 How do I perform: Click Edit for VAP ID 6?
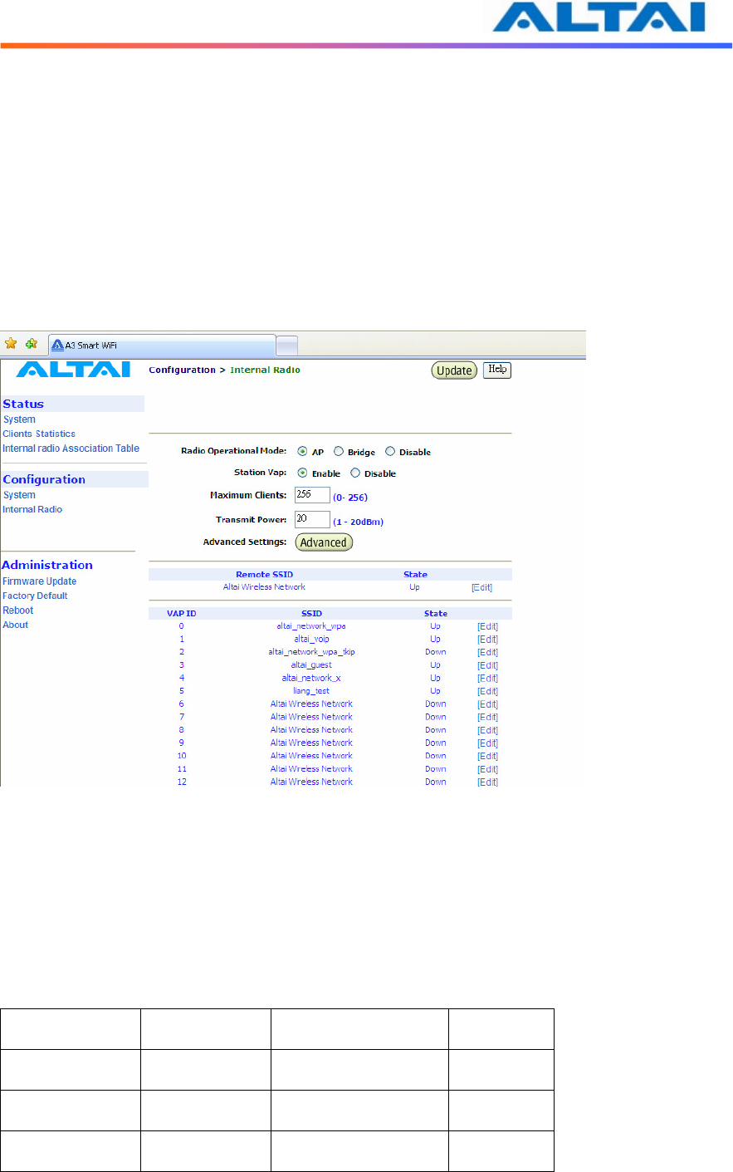point(487,704)
